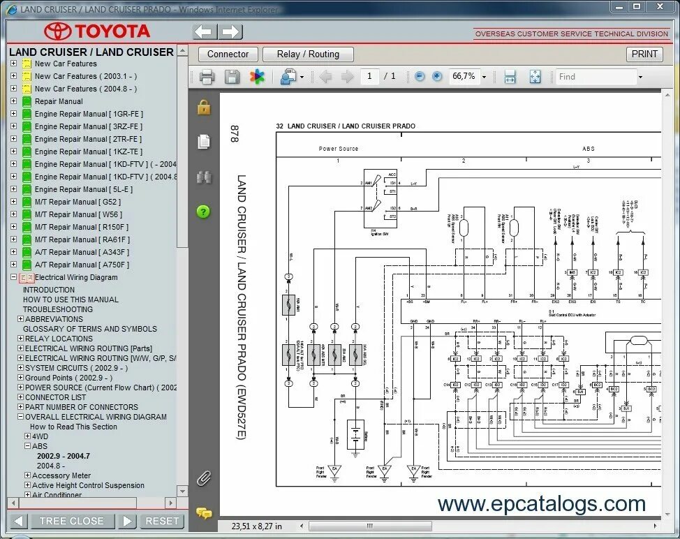Viewport: 680px width, 539px height.
Task: Click the PDF horizontal scrollbar thumb
Action: tap(370, 526)
